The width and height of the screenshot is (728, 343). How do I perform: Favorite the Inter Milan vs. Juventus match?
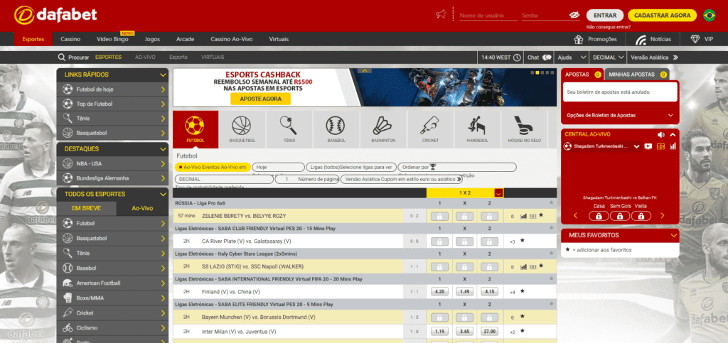(x=523, y=331)
